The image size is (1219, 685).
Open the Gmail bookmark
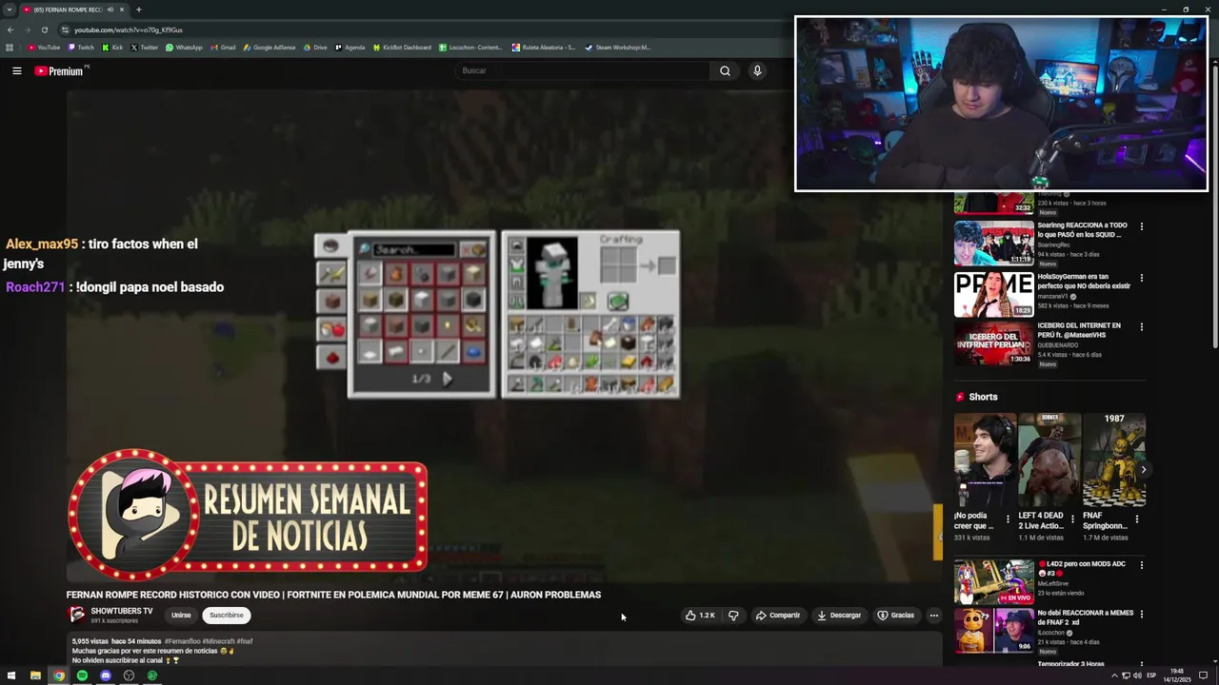[223, 47]
